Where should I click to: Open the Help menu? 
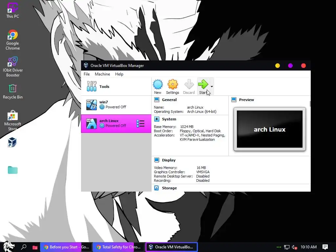point(119,74)
